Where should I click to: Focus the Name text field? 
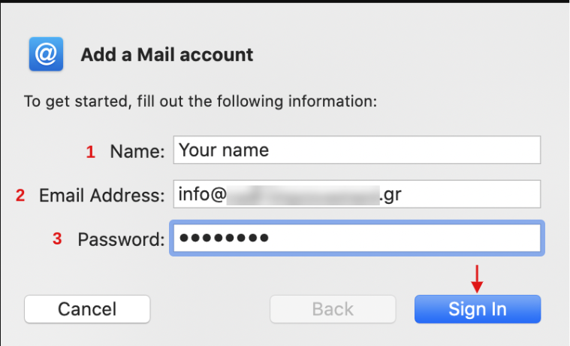click(x=357, y=150)
